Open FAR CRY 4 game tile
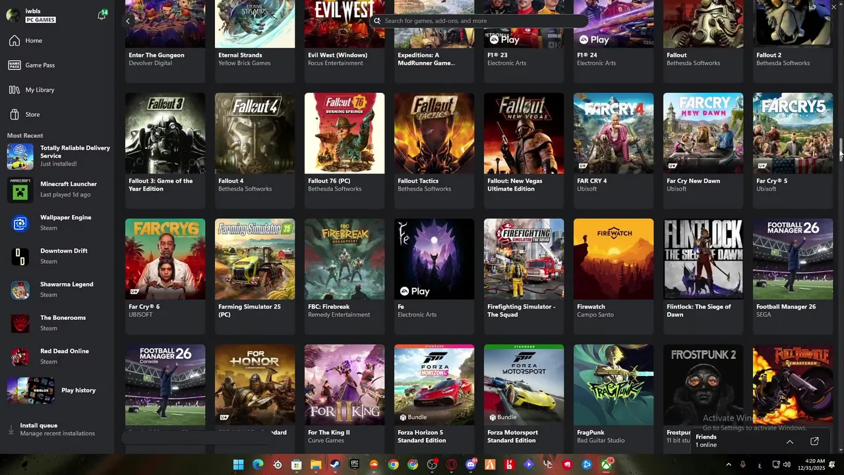The image size is (844, 475). tap(613, 150)
